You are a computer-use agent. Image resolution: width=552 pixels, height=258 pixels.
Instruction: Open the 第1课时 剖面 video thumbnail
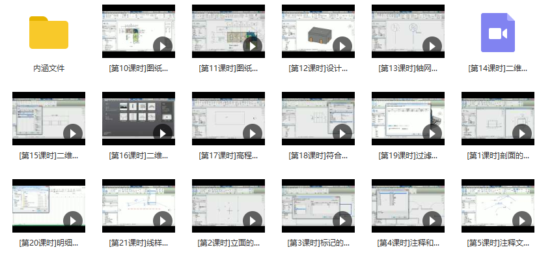498,119
